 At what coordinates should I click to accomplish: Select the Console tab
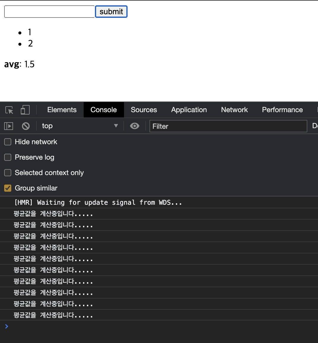104,110
